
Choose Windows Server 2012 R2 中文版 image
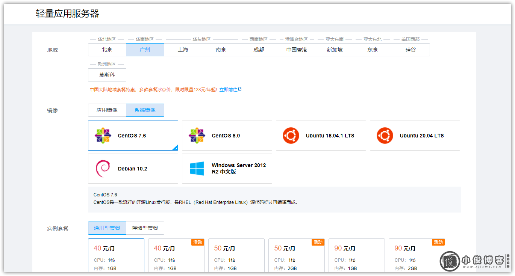coord(227,169)
